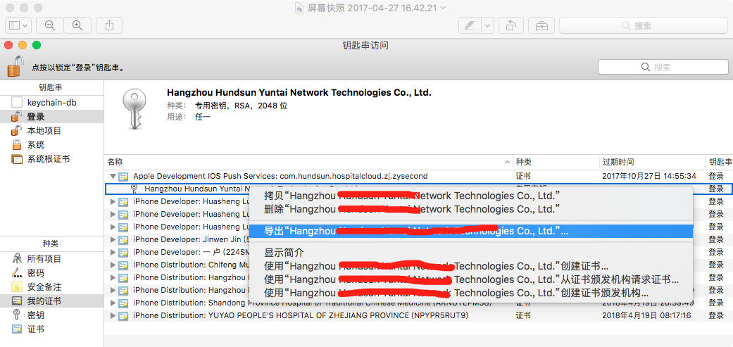
Task: Select the keychain-db keychain
Action: [51, 103]
